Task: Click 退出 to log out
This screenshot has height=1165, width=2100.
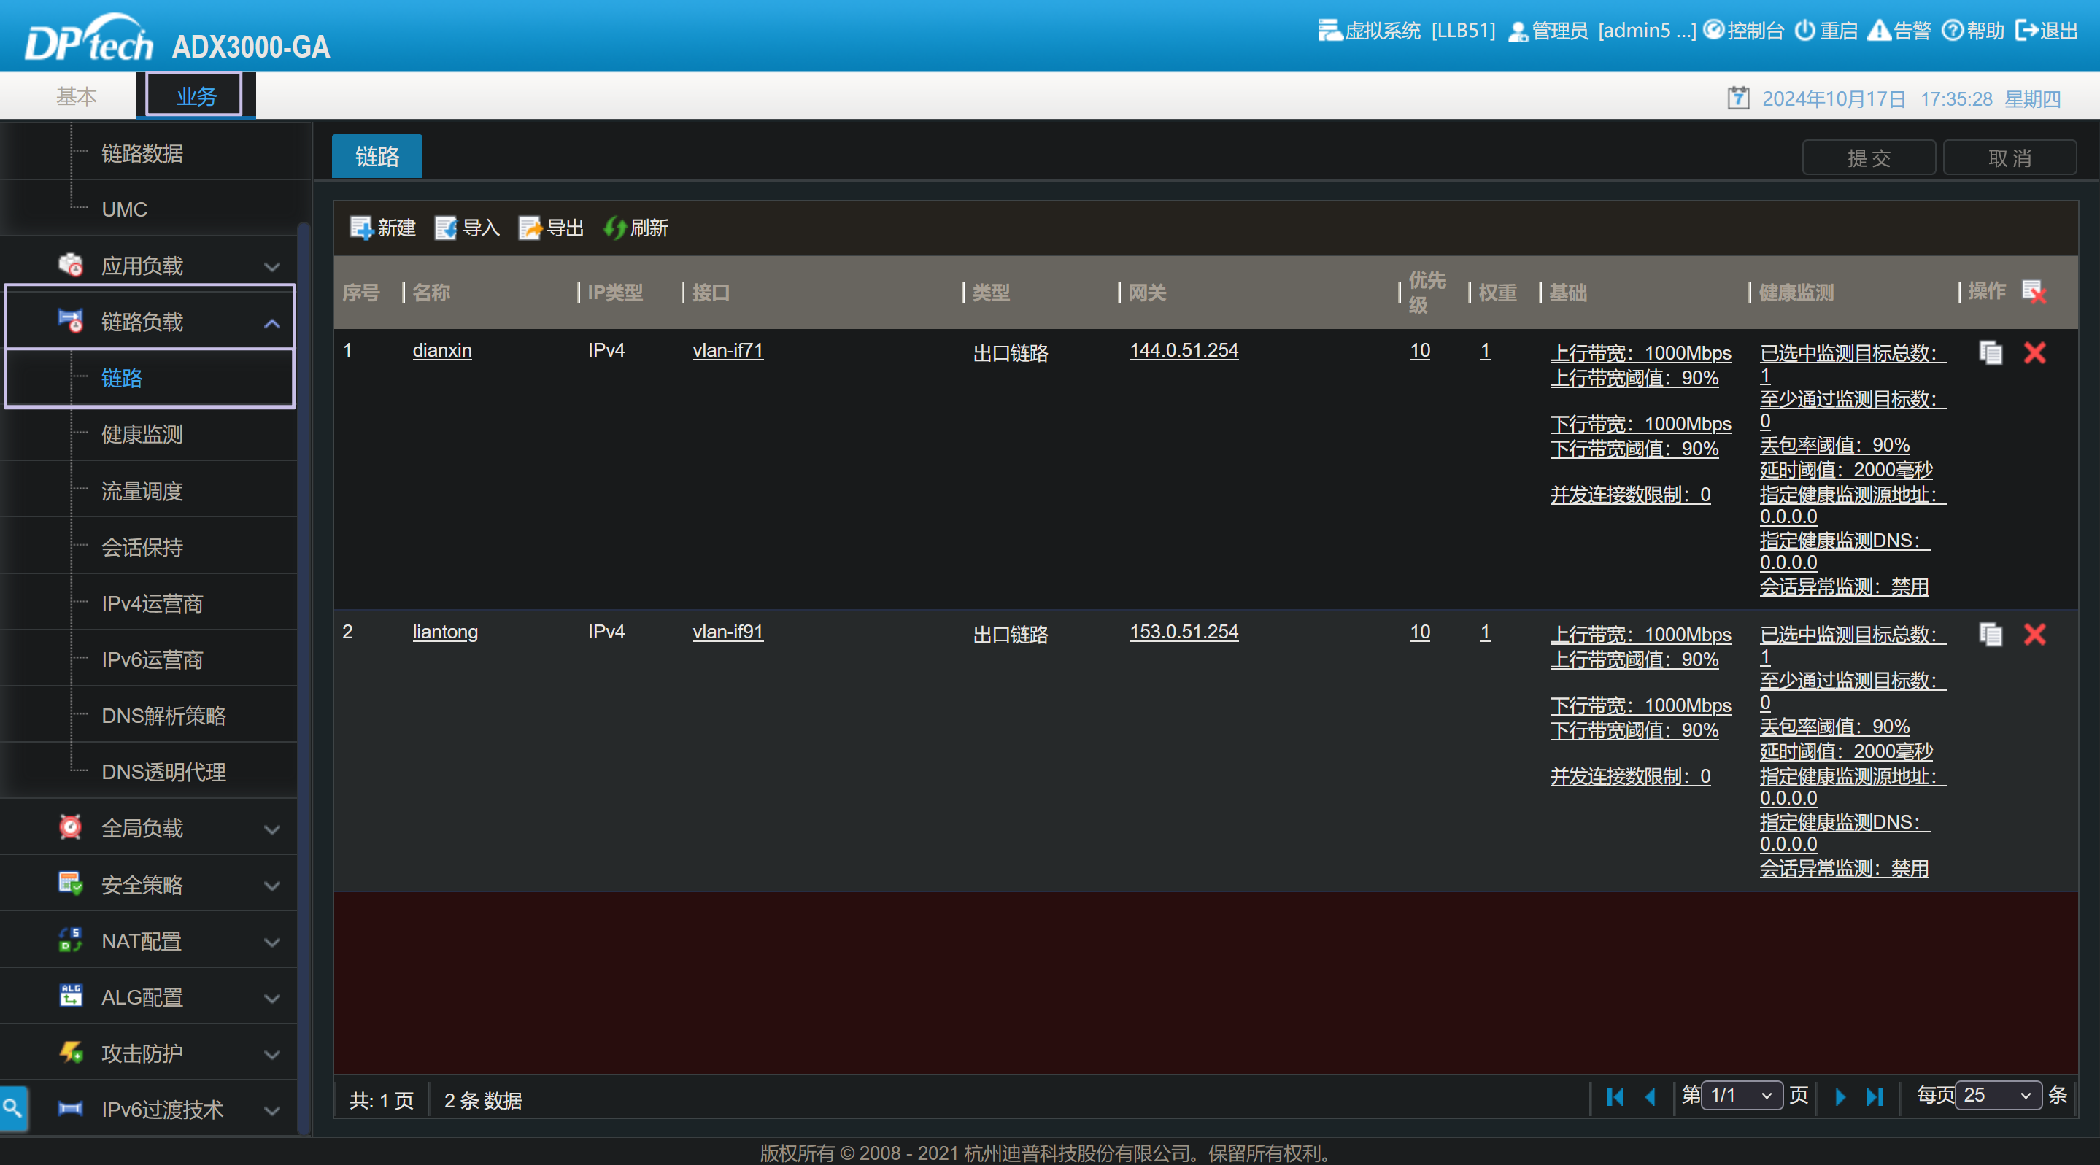Action: (2046, 30)
